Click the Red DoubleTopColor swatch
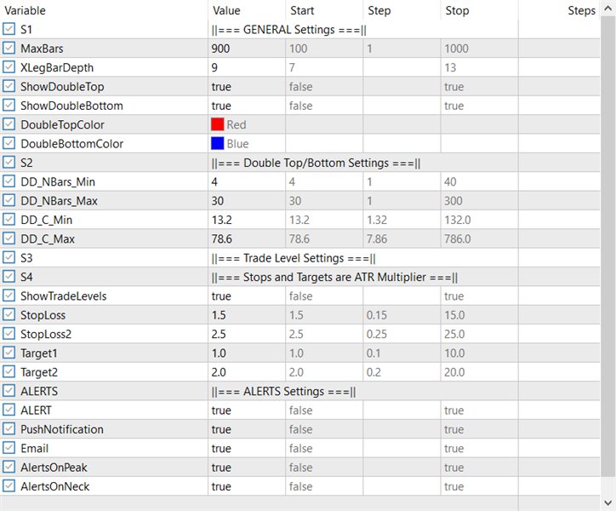The image size is (616, 511). click(x=217, y=124)
